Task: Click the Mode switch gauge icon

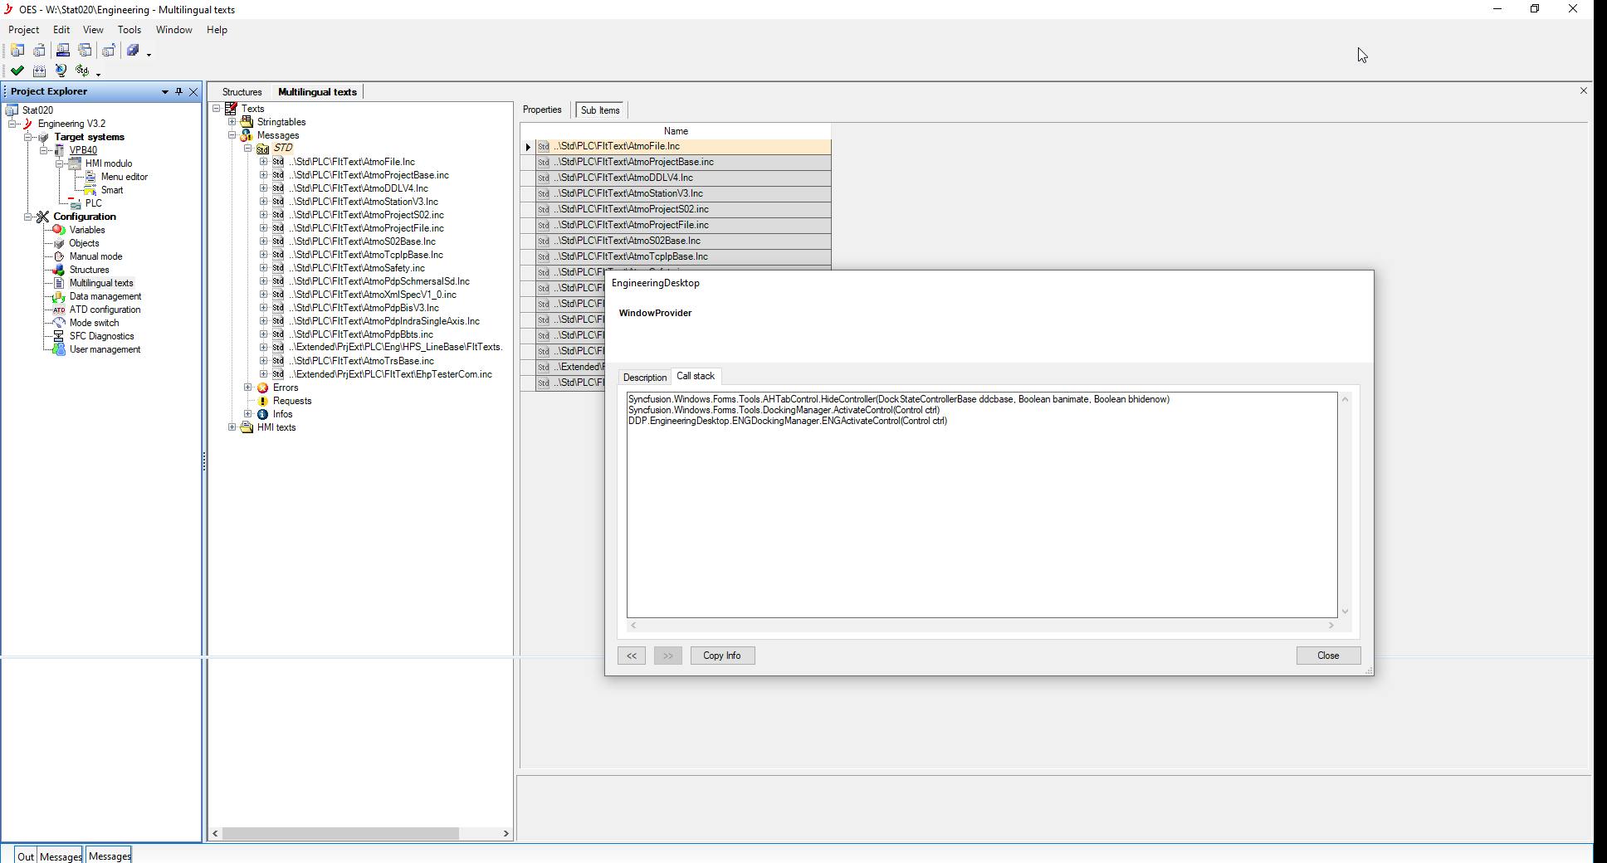Action: point(59,323)
